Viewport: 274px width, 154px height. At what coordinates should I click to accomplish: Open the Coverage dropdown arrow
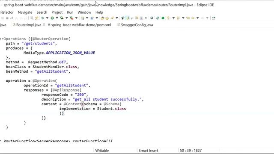[67, 18]
